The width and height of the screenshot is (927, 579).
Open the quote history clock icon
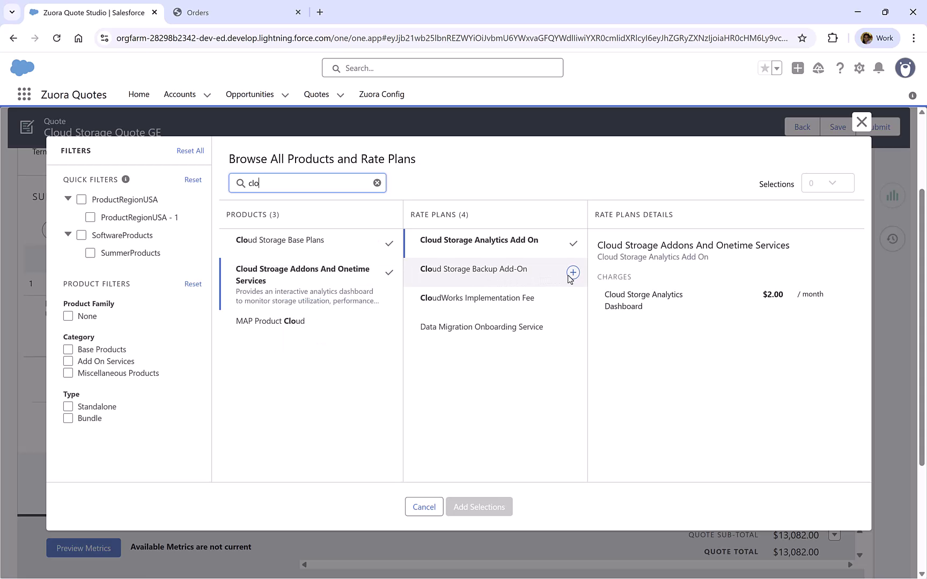click(892, 239)
